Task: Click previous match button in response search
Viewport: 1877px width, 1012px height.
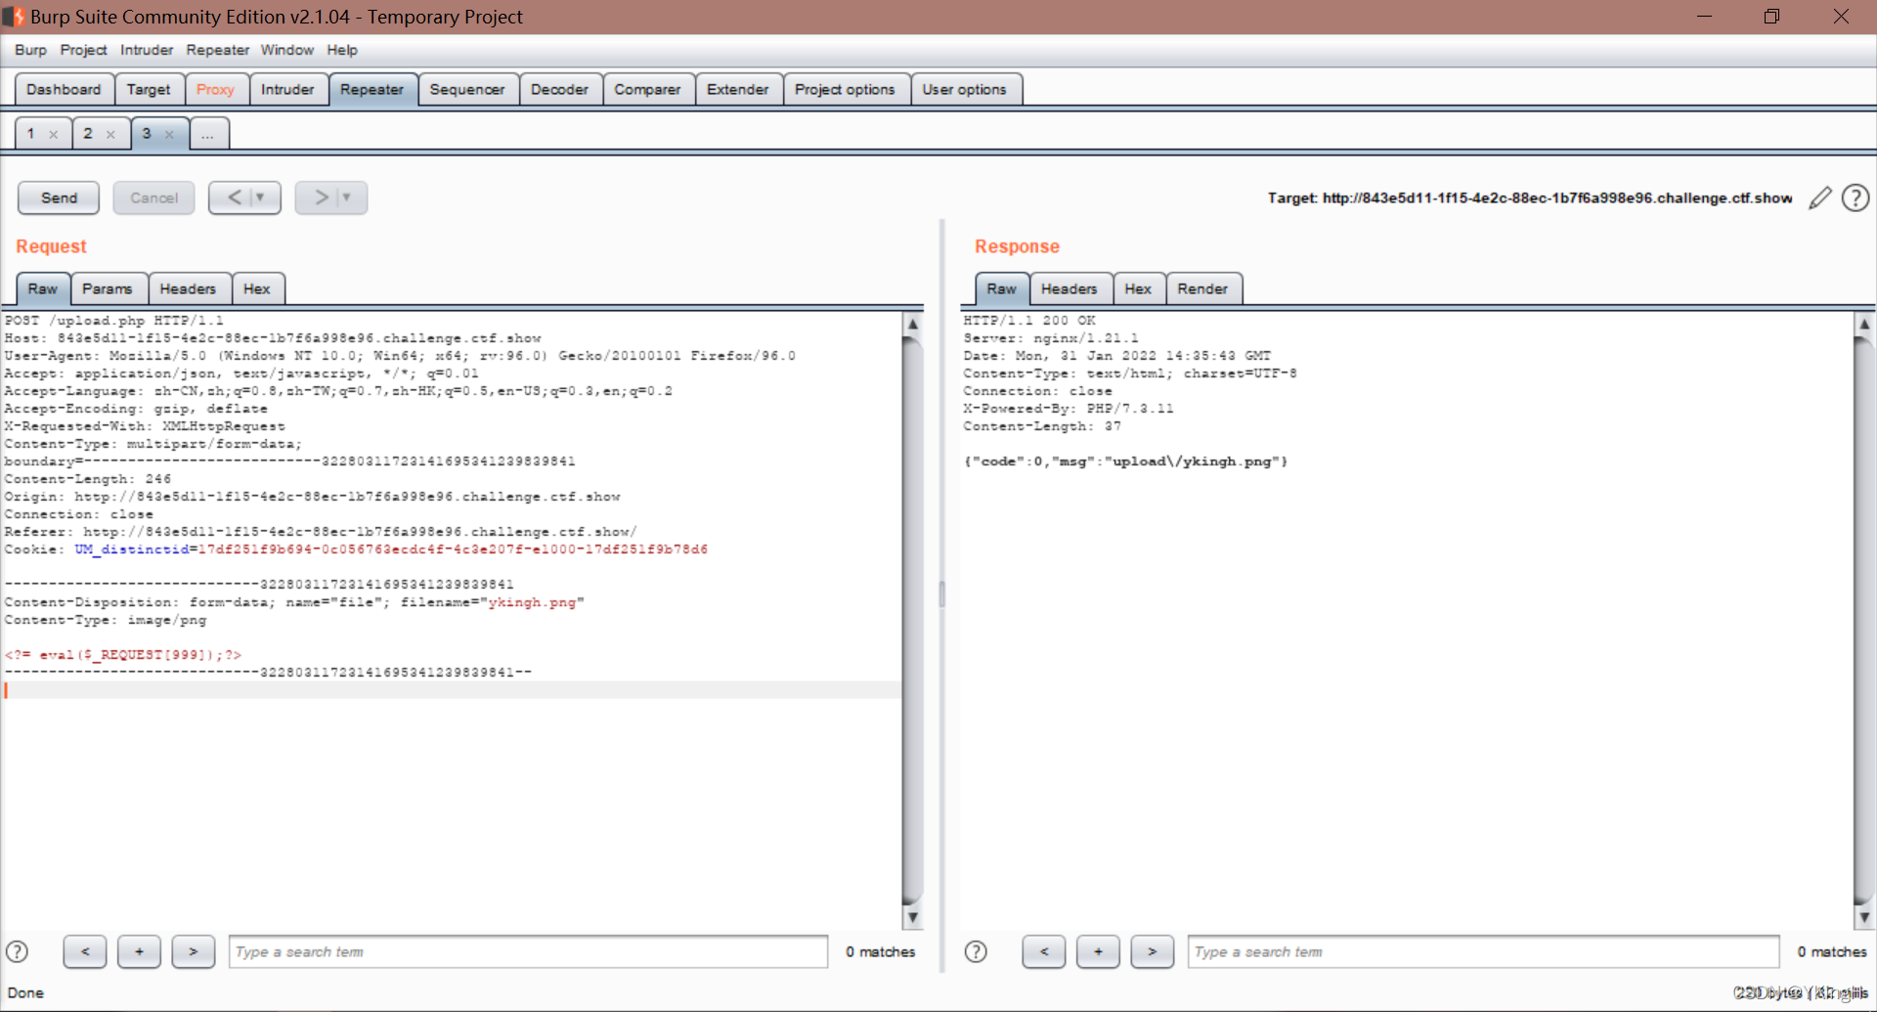Action: 1044,951
